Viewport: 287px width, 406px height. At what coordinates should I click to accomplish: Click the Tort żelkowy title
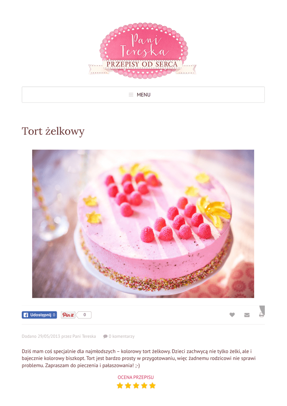coord(53,131)
